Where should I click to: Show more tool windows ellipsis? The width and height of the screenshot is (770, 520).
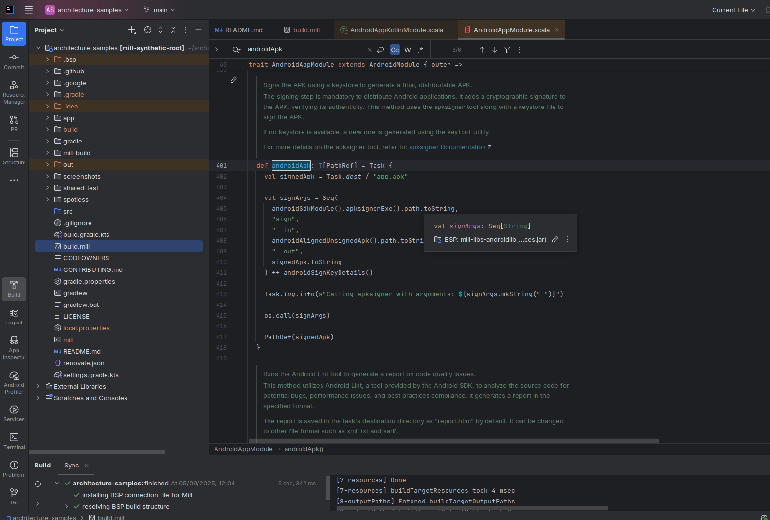[14, 180]
